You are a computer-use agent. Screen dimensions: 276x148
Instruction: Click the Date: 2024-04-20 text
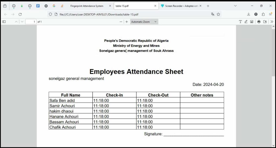208,85
